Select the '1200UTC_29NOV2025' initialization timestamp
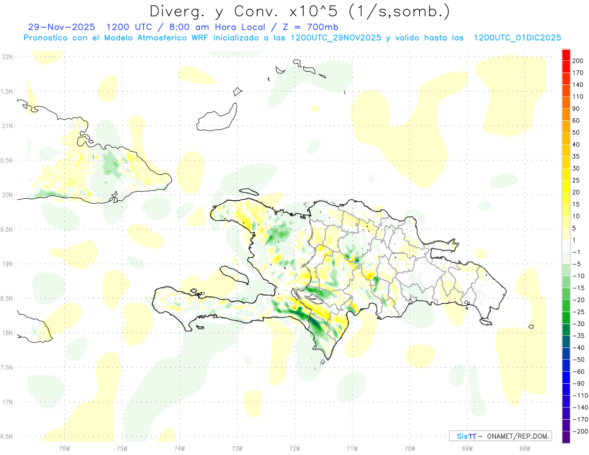 [x=336, y=38]
